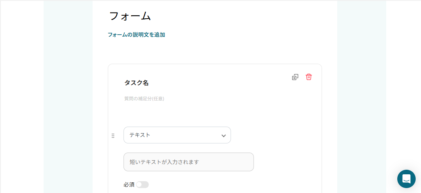Open the chat support widget

406,179
